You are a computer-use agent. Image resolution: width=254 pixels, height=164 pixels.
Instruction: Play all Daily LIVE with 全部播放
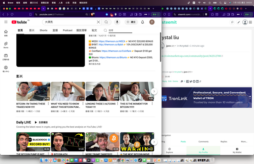41,122
